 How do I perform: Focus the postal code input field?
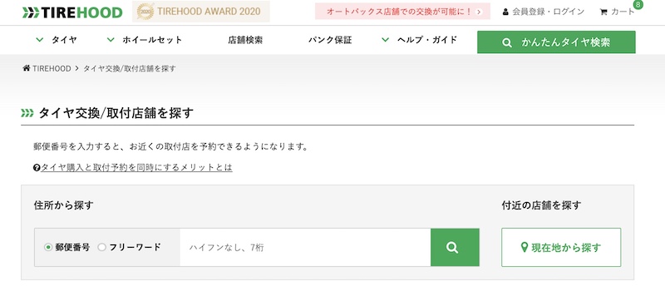pyautogui.click(x=305, y=247)
